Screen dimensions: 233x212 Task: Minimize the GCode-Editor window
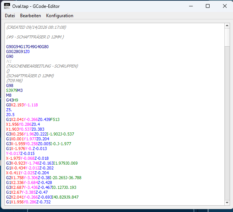191,6
